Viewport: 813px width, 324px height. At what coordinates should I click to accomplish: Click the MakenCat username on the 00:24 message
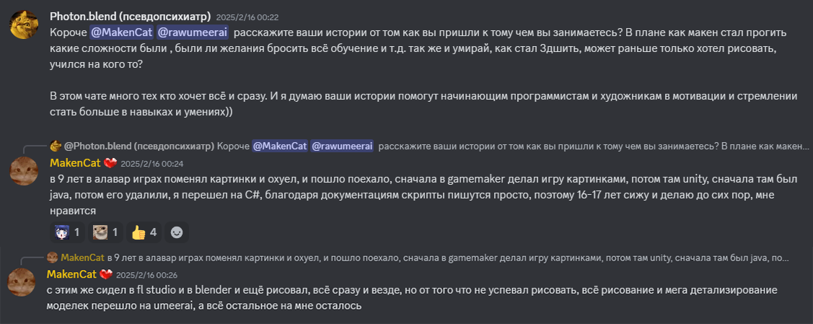(74, 163)
